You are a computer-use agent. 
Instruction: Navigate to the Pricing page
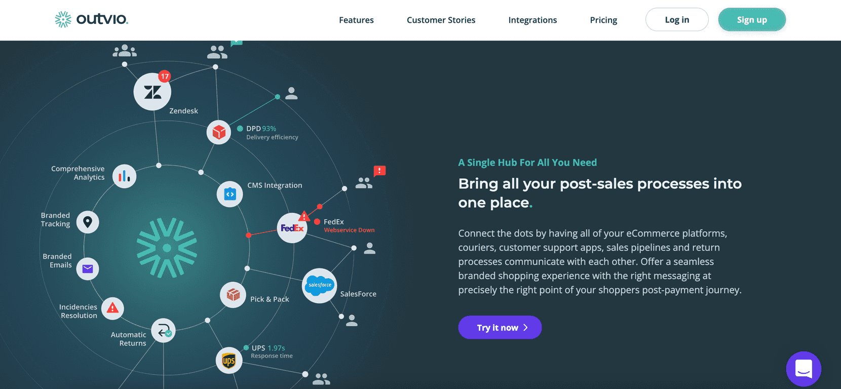603,20
